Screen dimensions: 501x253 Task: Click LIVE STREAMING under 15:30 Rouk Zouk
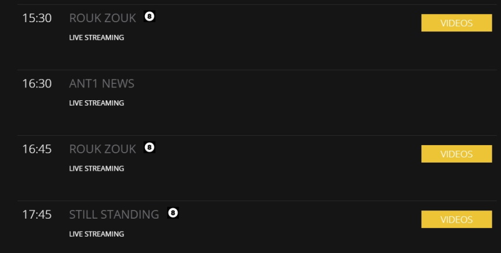(97, 37)
